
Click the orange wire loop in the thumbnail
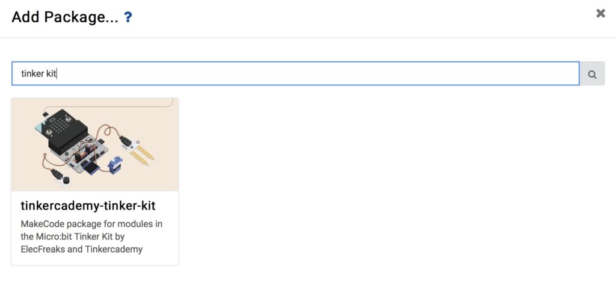[x=108, y=132]
